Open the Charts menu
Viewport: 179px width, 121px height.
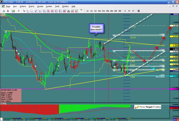[x=31, y=6]
